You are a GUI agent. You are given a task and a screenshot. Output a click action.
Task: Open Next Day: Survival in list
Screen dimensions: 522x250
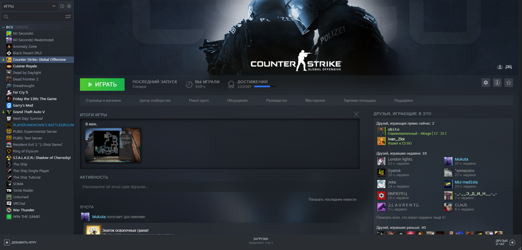tap(28, 118)
